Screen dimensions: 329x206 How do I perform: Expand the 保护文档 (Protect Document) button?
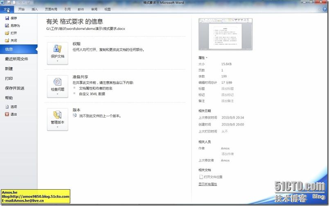click(57, 54)
